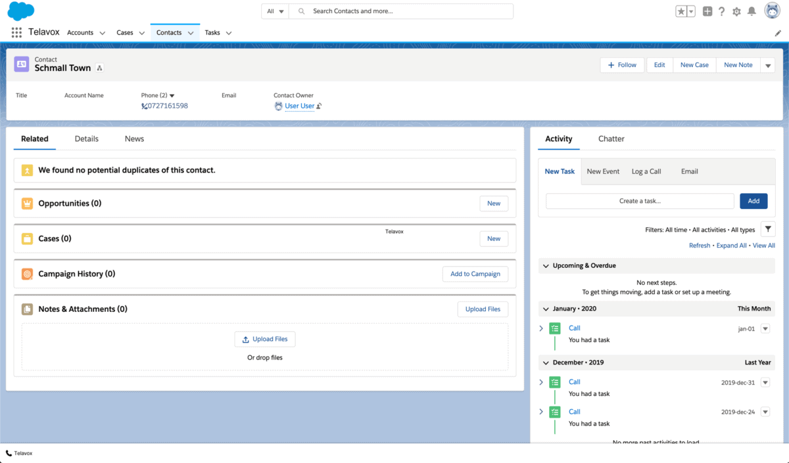Collapse the Upcoming & Overdue section
789x463 pixels.
[x=545, y=266]
